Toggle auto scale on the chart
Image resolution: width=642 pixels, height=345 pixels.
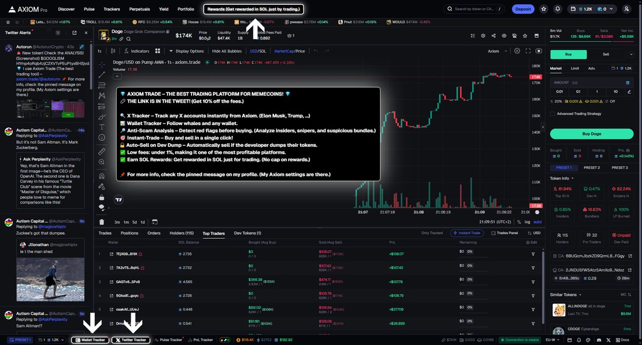538,222
